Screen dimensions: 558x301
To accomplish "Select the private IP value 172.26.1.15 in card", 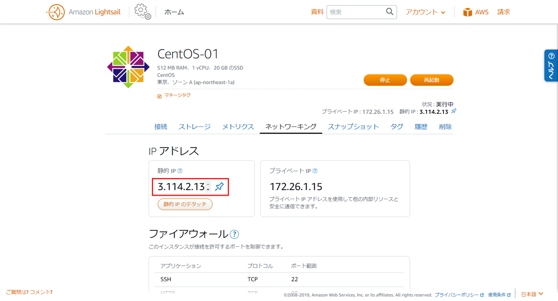I will (296, 187).
